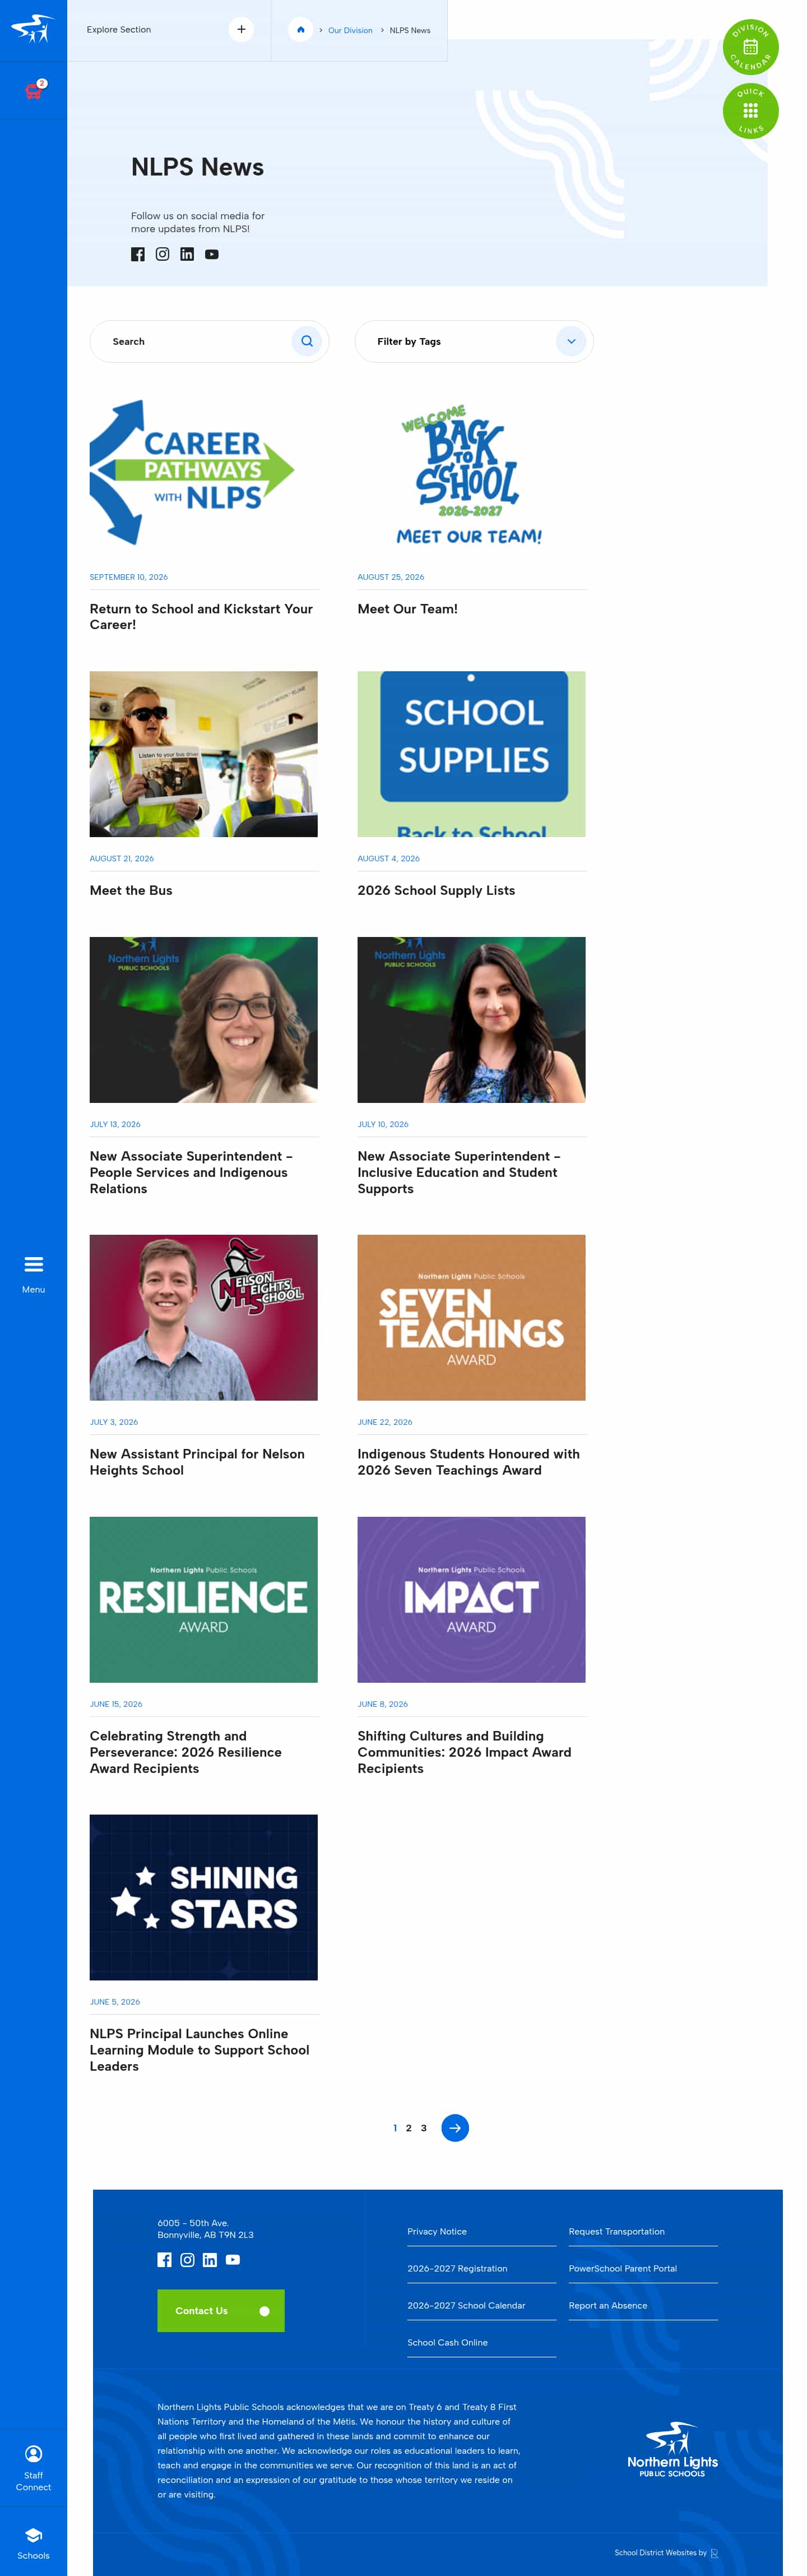Read New Associate Superintendent People Services article
This screenshot has width=807, height=2576.
pyautogui.click(x=191, y=1172)
